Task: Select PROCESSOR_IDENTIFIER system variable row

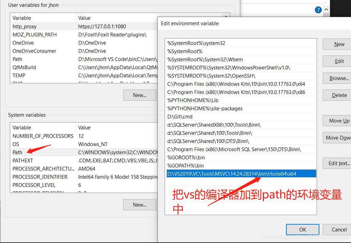Action: coord(84,177)
